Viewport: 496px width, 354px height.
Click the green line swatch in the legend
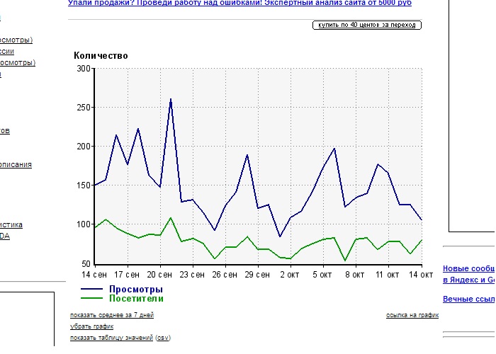coord(92,299)
